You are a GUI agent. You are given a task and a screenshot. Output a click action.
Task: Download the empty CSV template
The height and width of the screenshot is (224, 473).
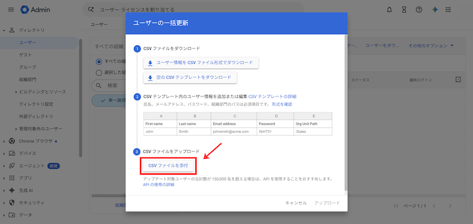pyautogui.click(x=190, y=78)
